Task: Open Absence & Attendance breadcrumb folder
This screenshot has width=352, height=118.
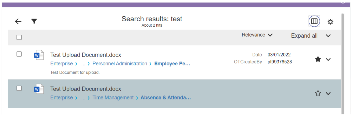Action: 166,98
